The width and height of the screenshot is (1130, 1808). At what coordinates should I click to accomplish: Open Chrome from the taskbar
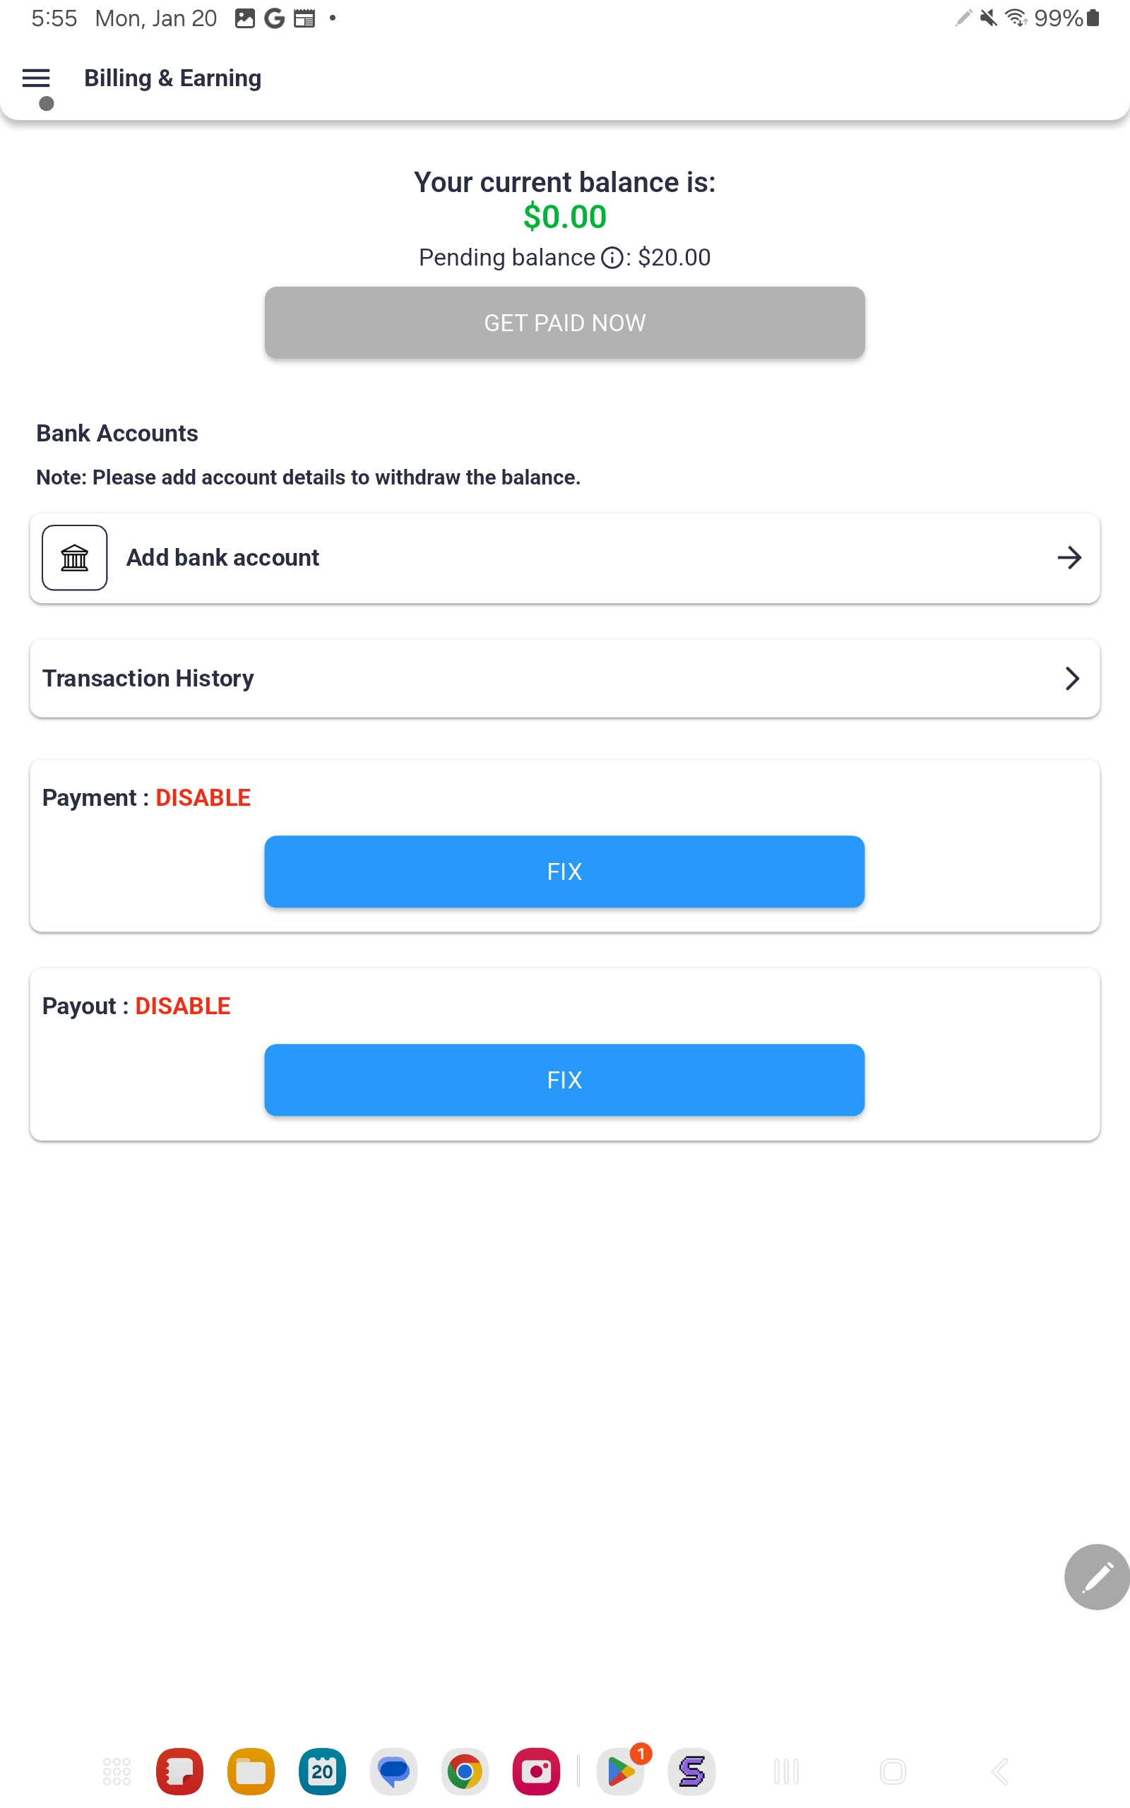coord(464,1771)
